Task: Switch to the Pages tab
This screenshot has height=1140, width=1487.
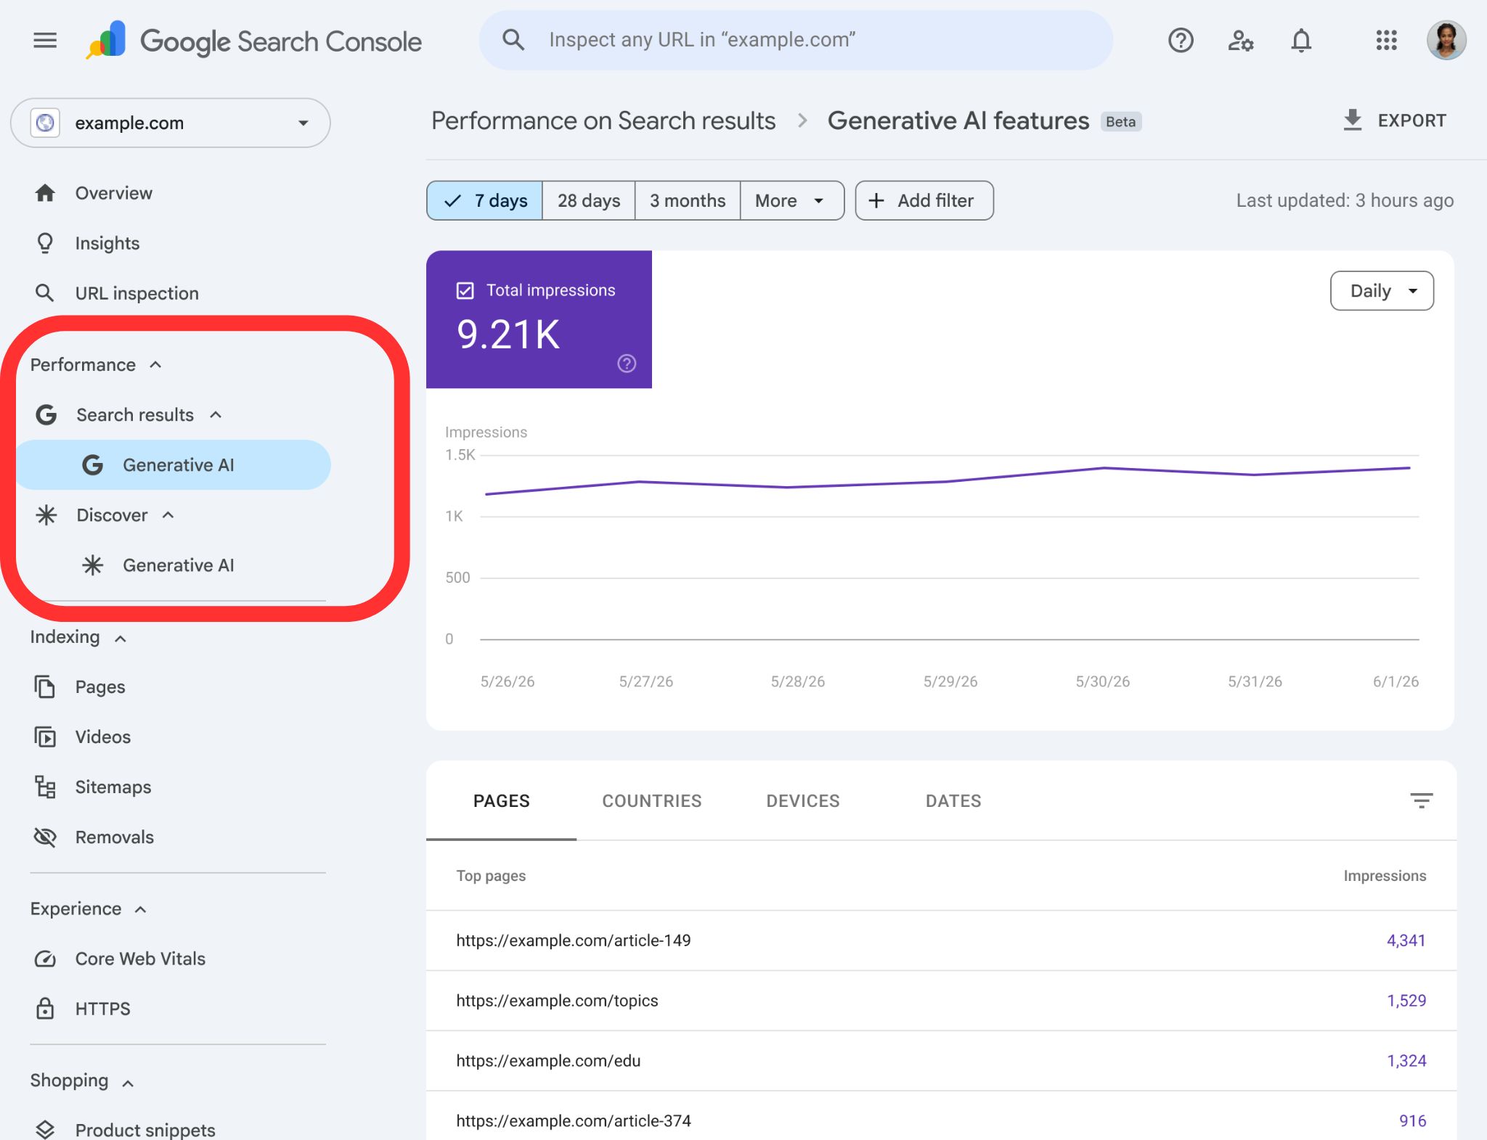Action: (x=502, y=801)
